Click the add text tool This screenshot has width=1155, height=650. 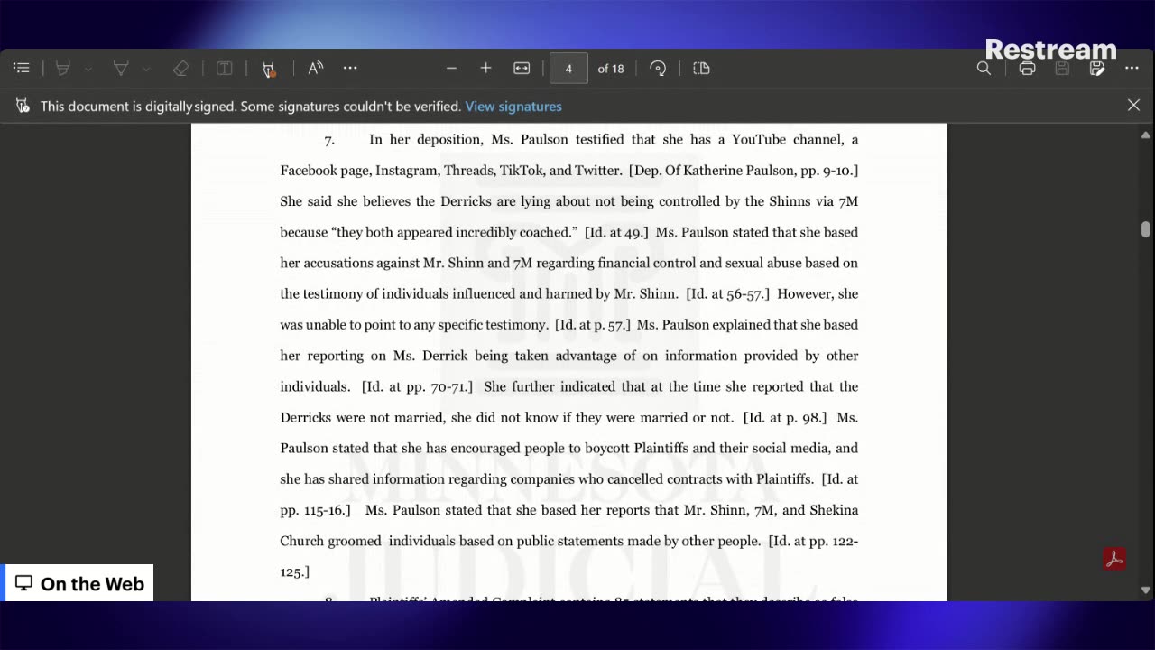(x=225, y=68)
